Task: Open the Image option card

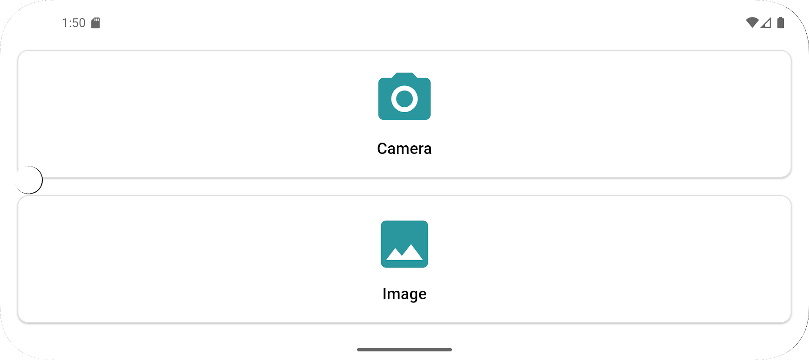Action: (404, 259)
